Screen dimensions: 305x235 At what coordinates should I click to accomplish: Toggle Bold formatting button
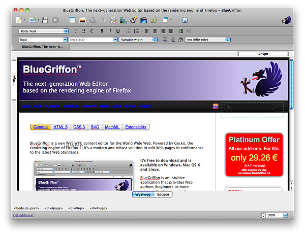102,31
